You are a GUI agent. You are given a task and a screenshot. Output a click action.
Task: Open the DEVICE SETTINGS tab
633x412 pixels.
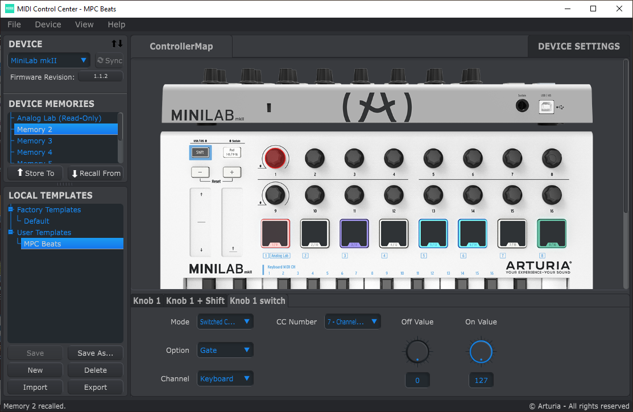[x=578, y=47]
